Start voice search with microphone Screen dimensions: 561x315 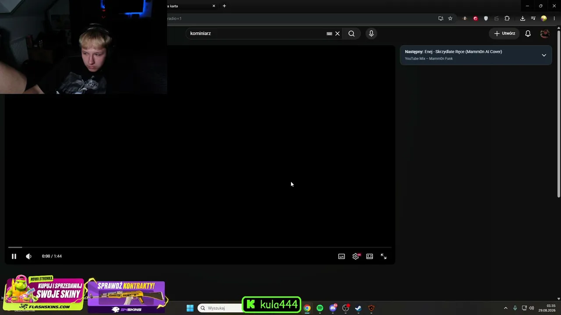[371, 34]
